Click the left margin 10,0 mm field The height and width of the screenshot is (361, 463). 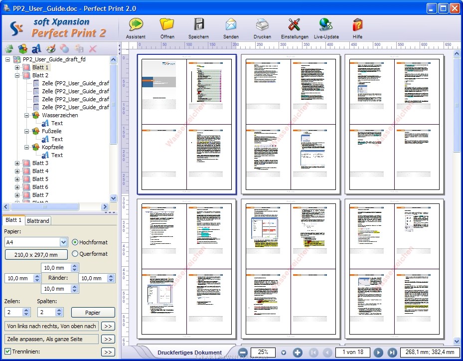point(19,278)
